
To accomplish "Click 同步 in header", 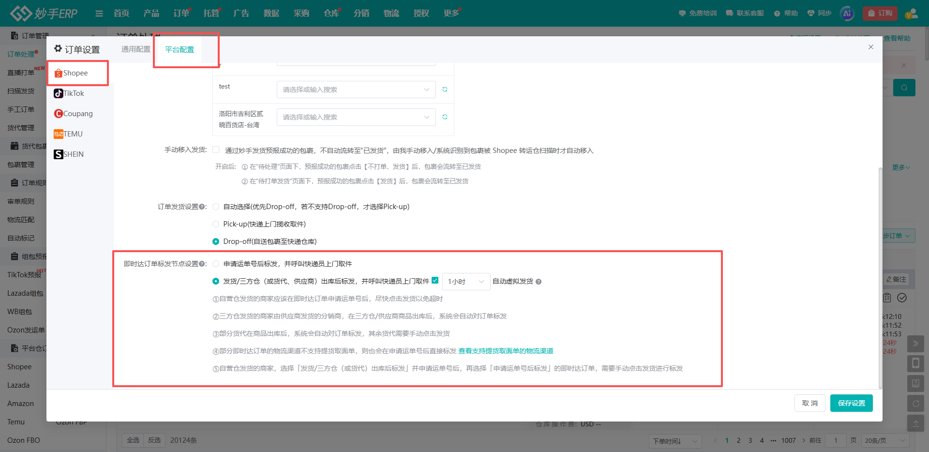I will coord(819,14).
